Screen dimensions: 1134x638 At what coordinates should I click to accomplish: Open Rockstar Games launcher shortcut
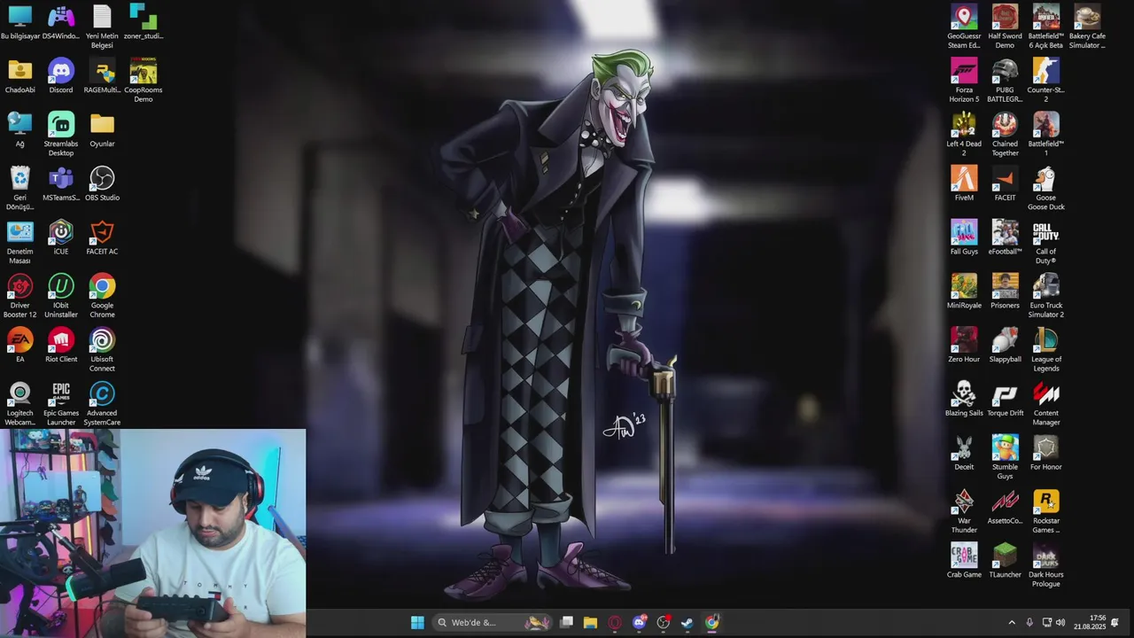1046,512
